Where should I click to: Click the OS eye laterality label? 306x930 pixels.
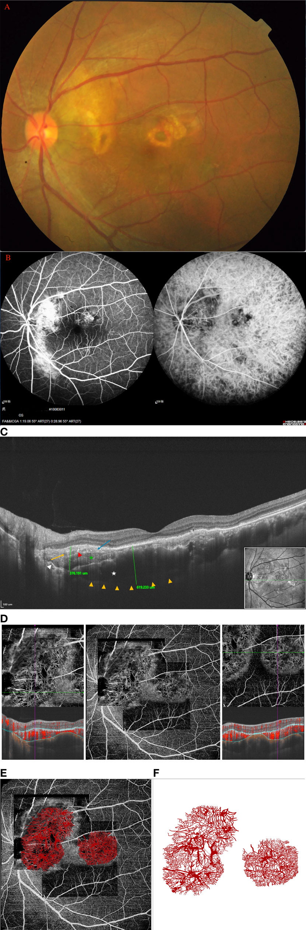pos(21,415)
